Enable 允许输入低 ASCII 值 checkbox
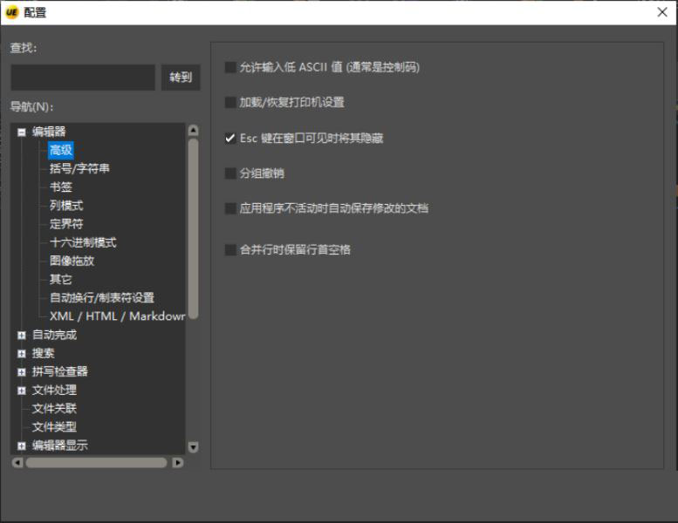The width and height of the screenshot is (678, 523). 230,67
